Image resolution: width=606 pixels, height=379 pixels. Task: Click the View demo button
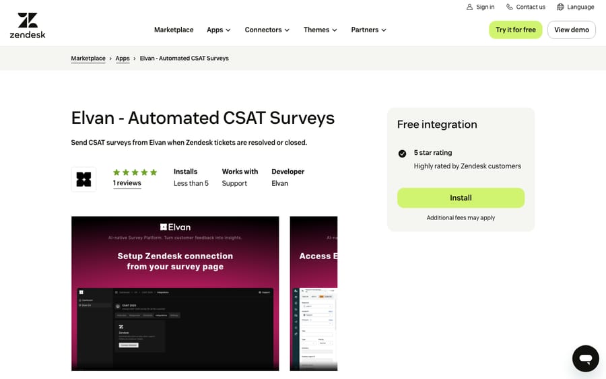572,30
